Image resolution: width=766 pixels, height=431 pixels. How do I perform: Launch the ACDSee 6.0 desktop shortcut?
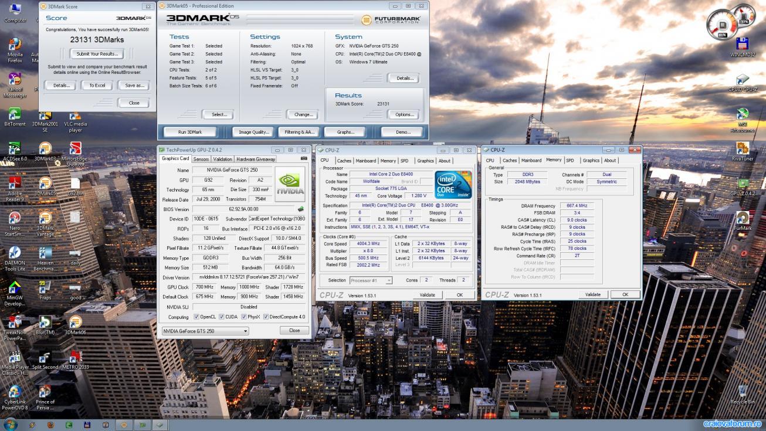15,151
